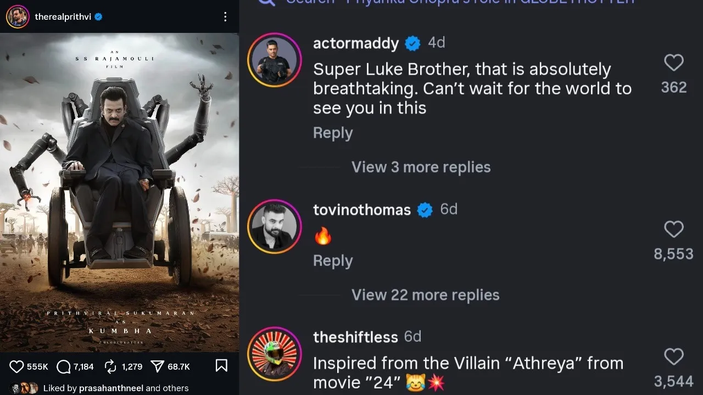This screenshot has width=703, height=395.
Task: Like tovinothomas's fire emoji comment
Action: (x=674, y=229)
